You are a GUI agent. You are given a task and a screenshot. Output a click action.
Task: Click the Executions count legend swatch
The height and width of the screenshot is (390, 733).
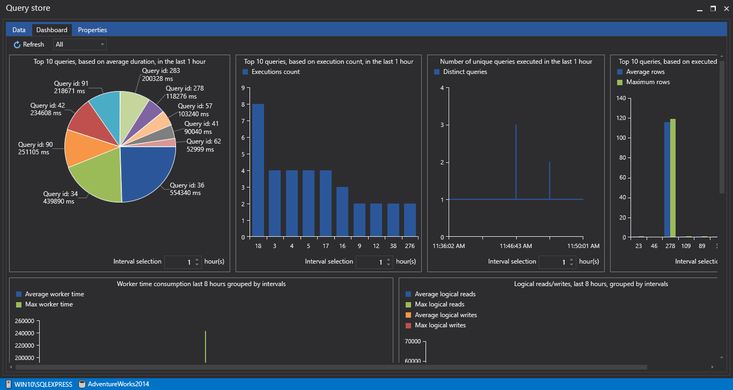[x=245, y=71]
